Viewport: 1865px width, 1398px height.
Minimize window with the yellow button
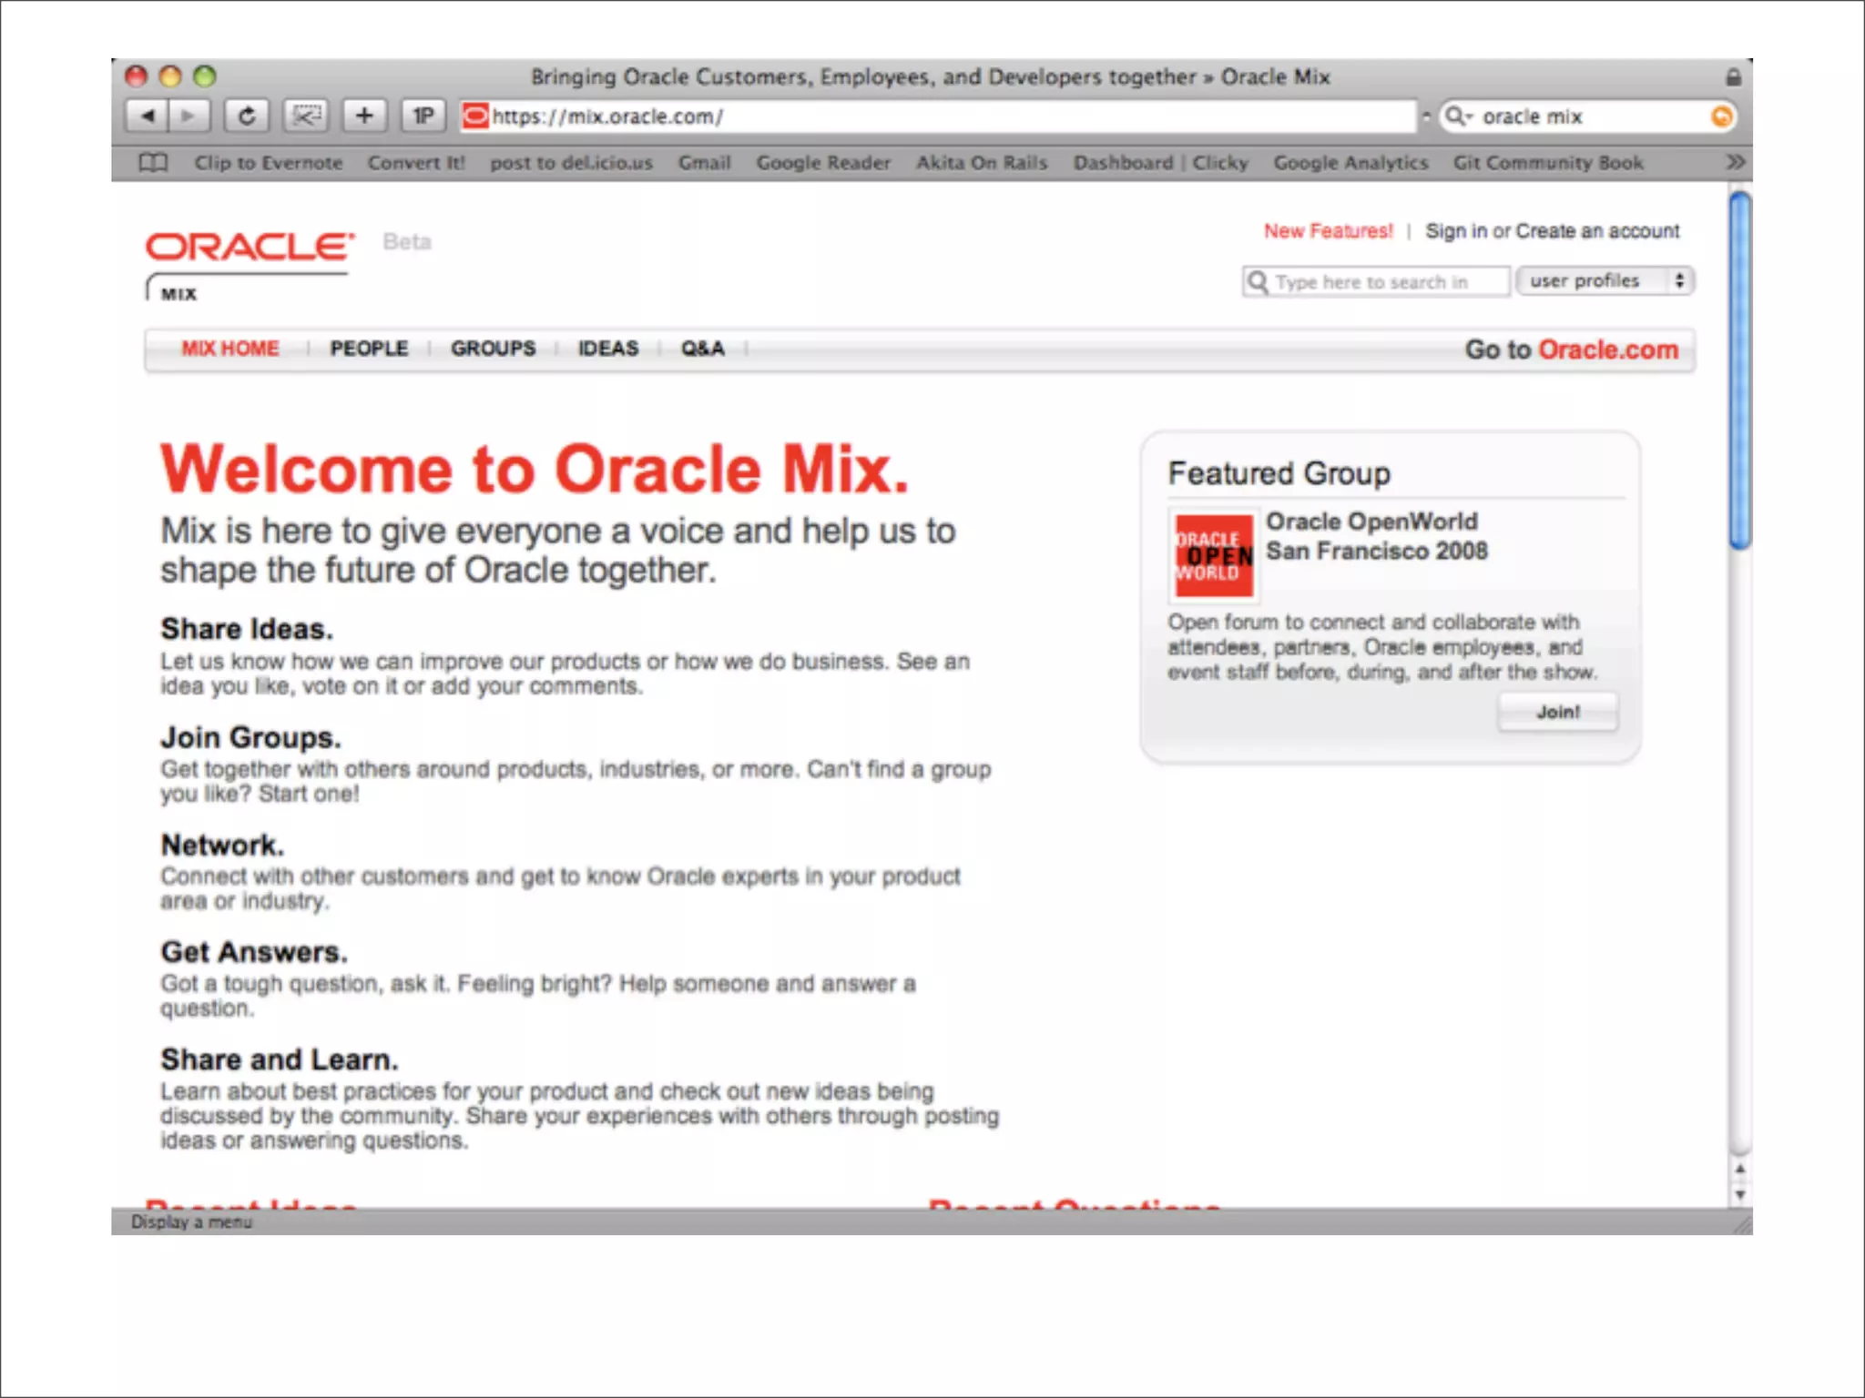click(170, 76)
